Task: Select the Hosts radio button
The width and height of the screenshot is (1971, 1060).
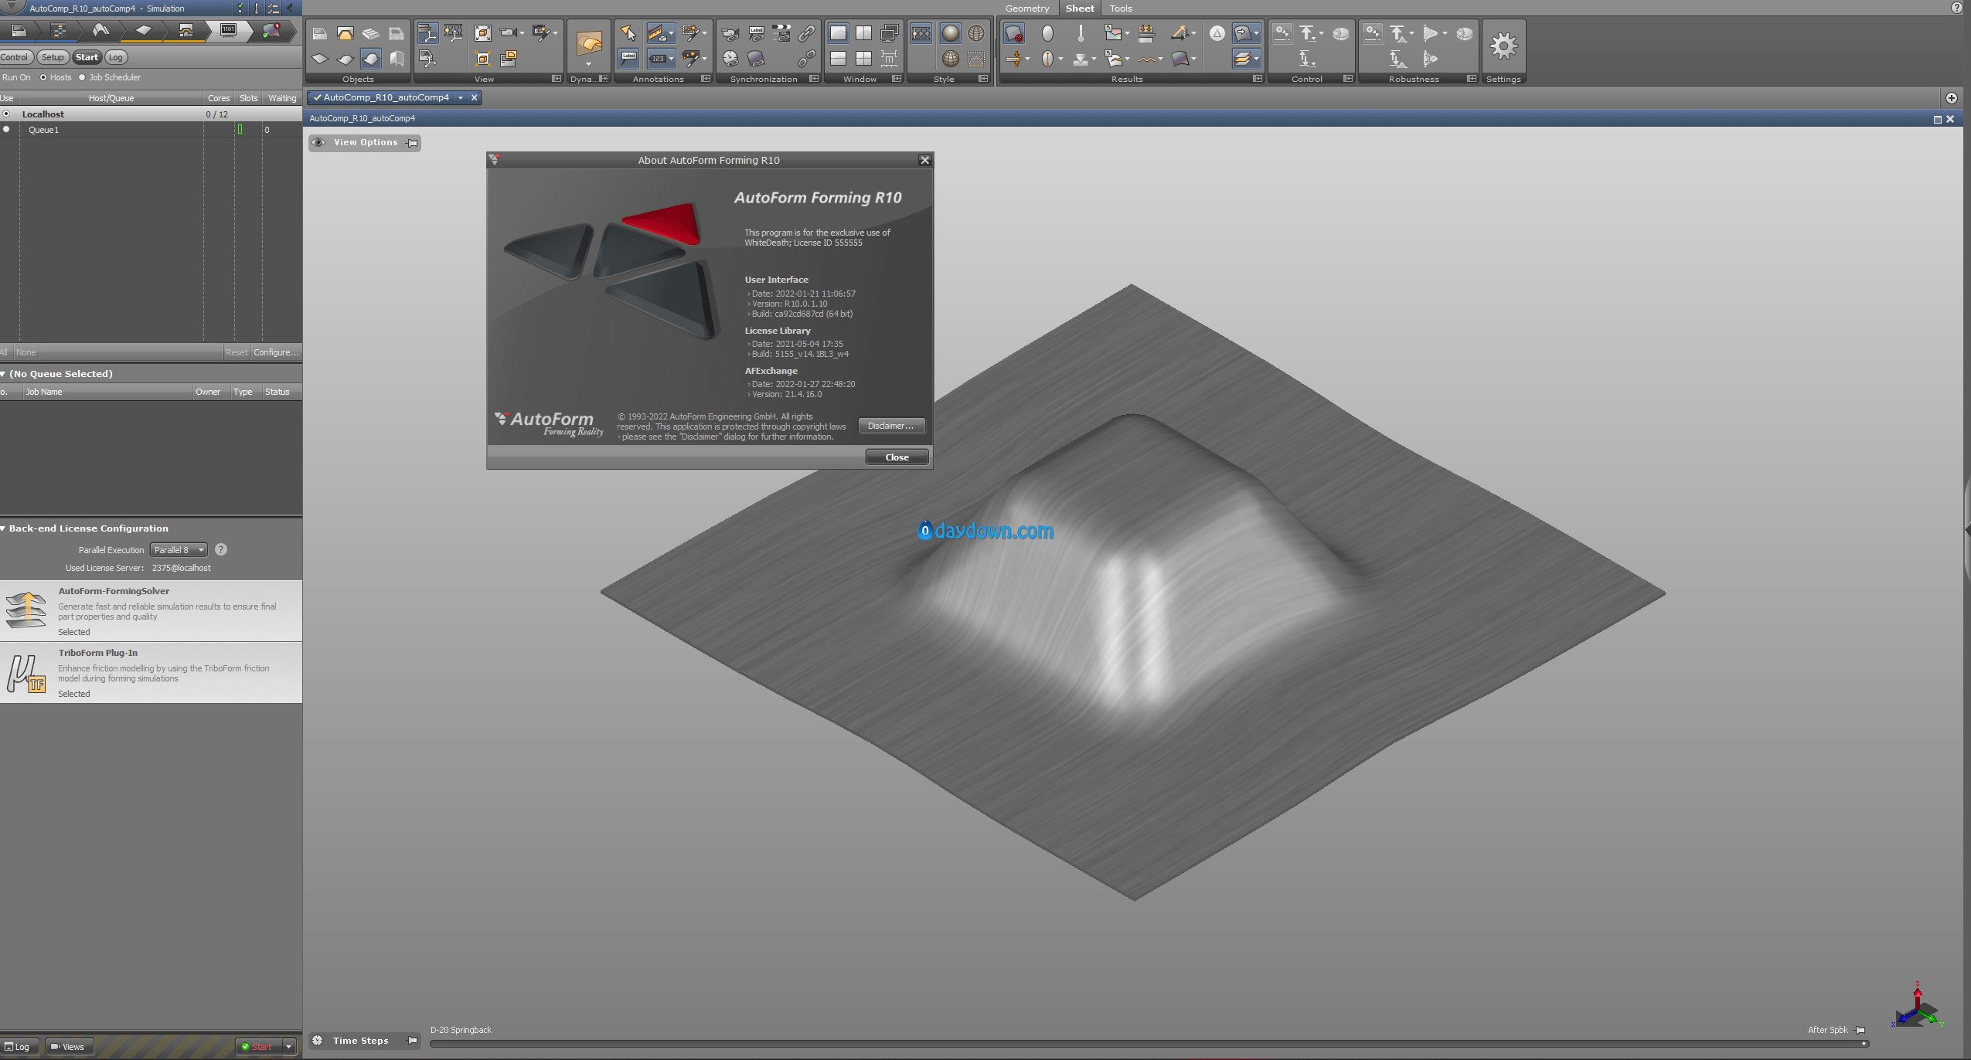Action: click(43, 77)
